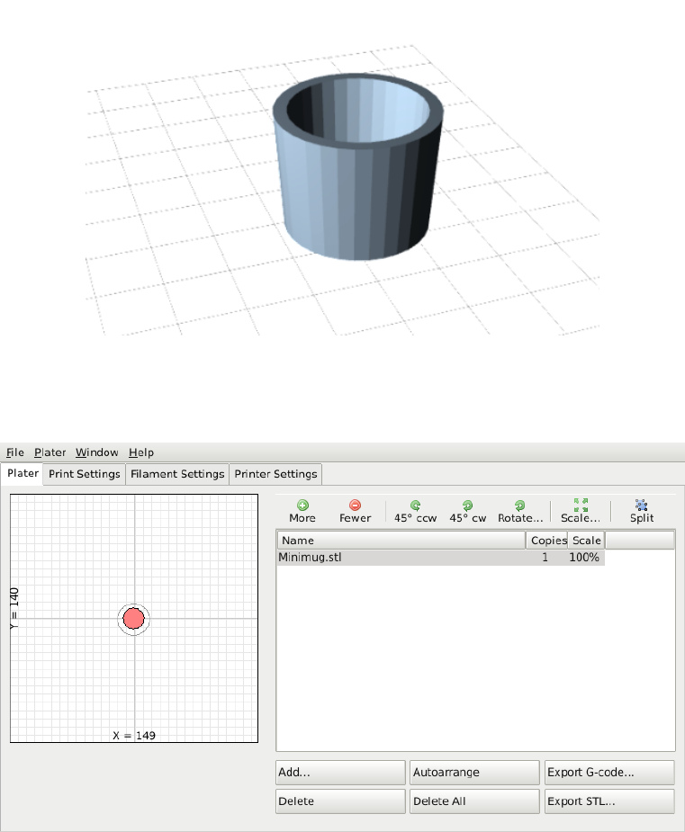The image size is (685, 832).
Task: Click the Delete button
Action: point(340,801)
